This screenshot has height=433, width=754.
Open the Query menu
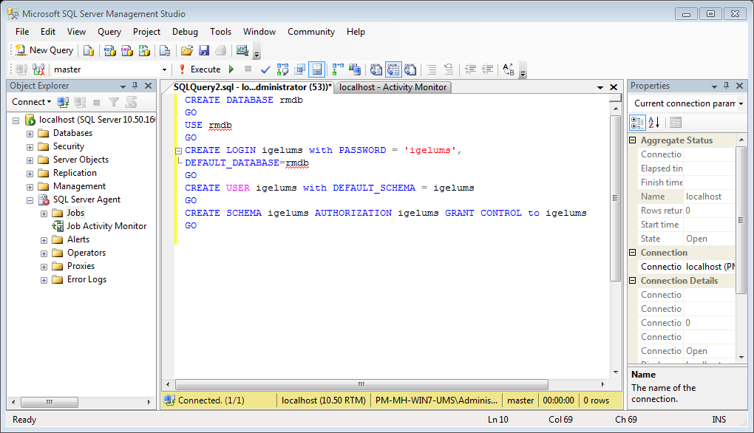point(109,32)
